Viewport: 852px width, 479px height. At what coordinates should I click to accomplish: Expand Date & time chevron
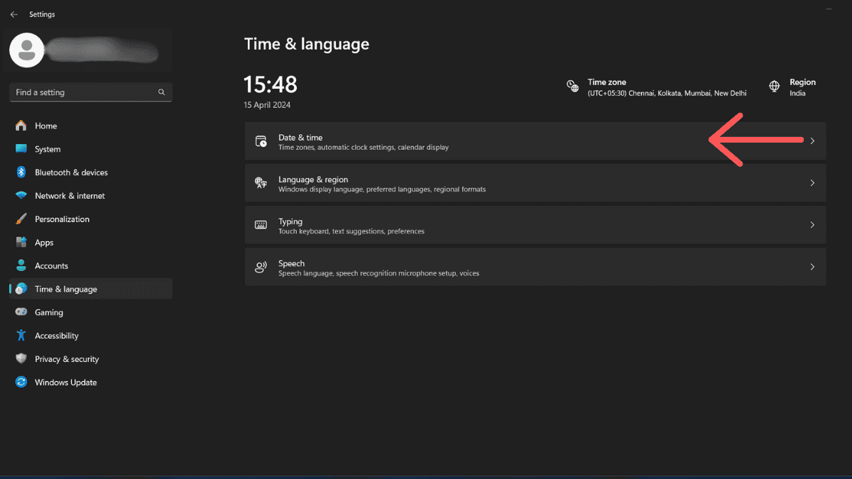(x=812, y=141)
